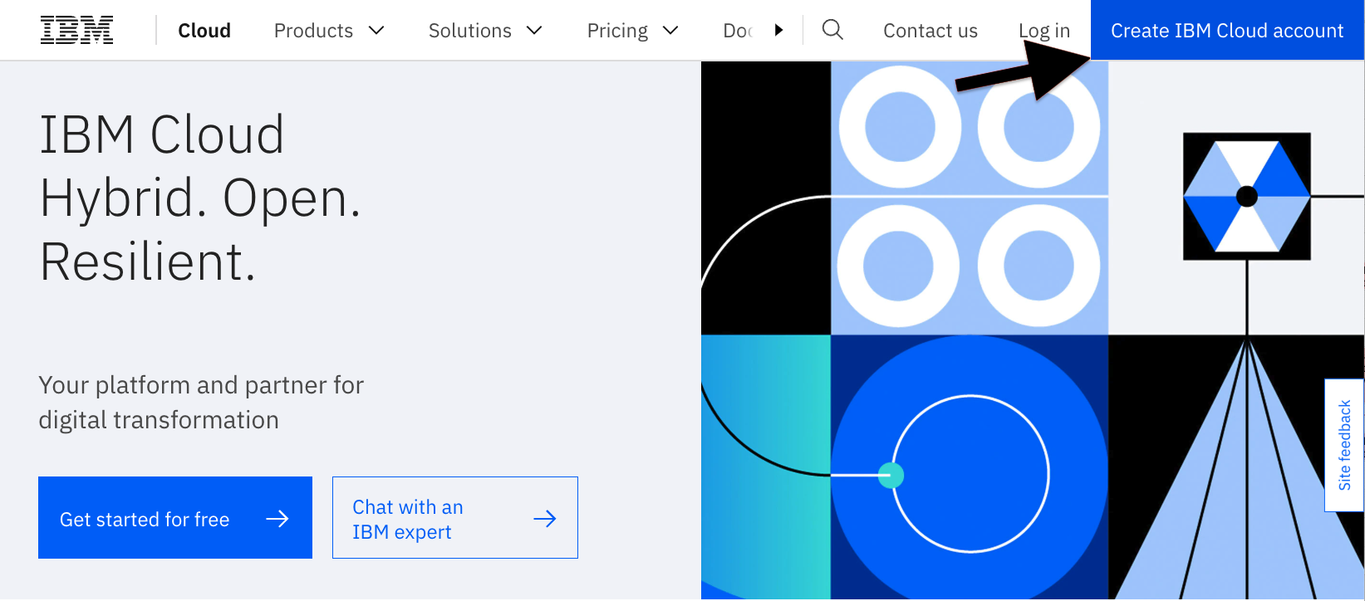This screenshot has width=1365, height=601.
Task: Open the Site feedback tab
Action: [x=1344, y=446]
